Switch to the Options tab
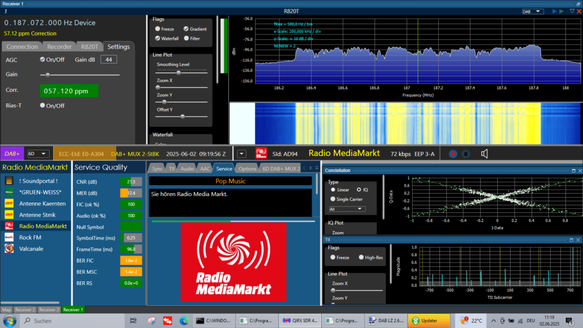The width and height of the screenshot is (583, 328). [247, 169]
